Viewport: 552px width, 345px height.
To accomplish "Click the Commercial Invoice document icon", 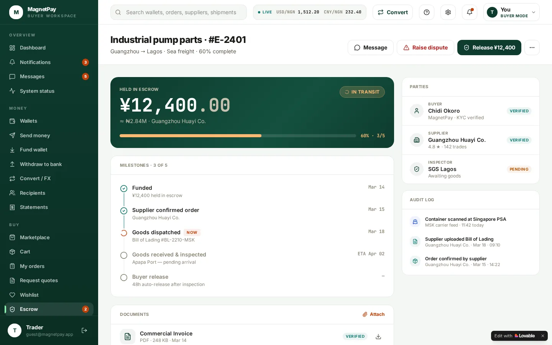I will point(128,337).
